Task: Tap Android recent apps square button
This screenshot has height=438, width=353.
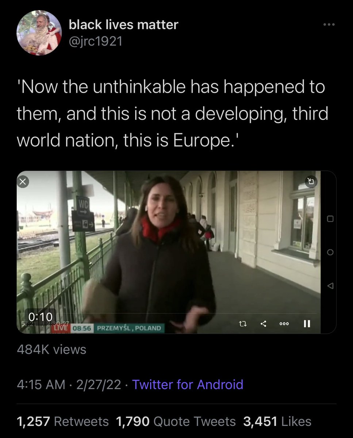Action: pyautogui.click(x=330, y=219)
